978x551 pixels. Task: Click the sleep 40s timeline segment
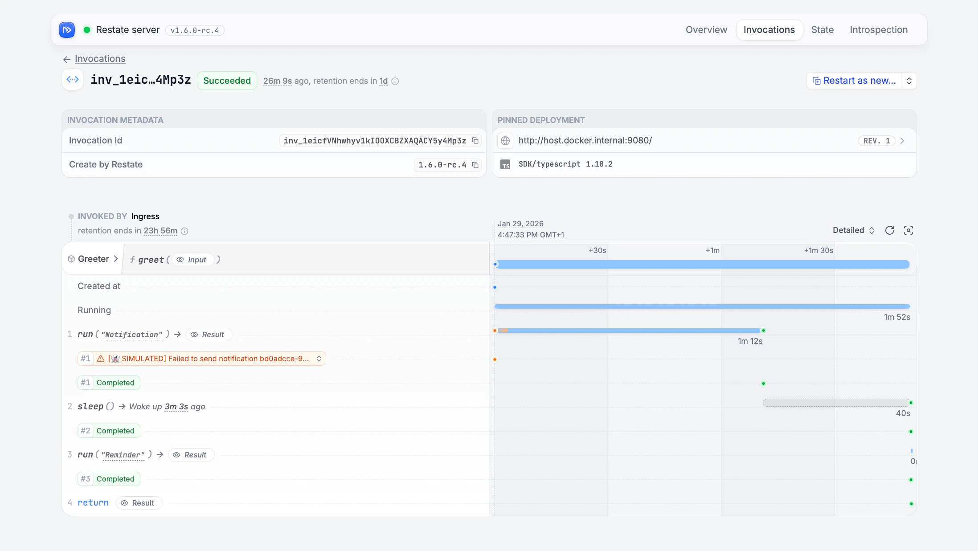(x=835, y=403)
